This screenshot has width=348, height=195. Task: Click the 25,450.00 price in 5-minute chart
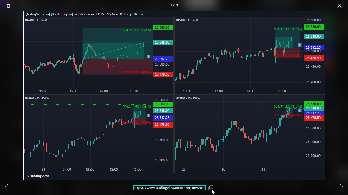coord(313,67)
